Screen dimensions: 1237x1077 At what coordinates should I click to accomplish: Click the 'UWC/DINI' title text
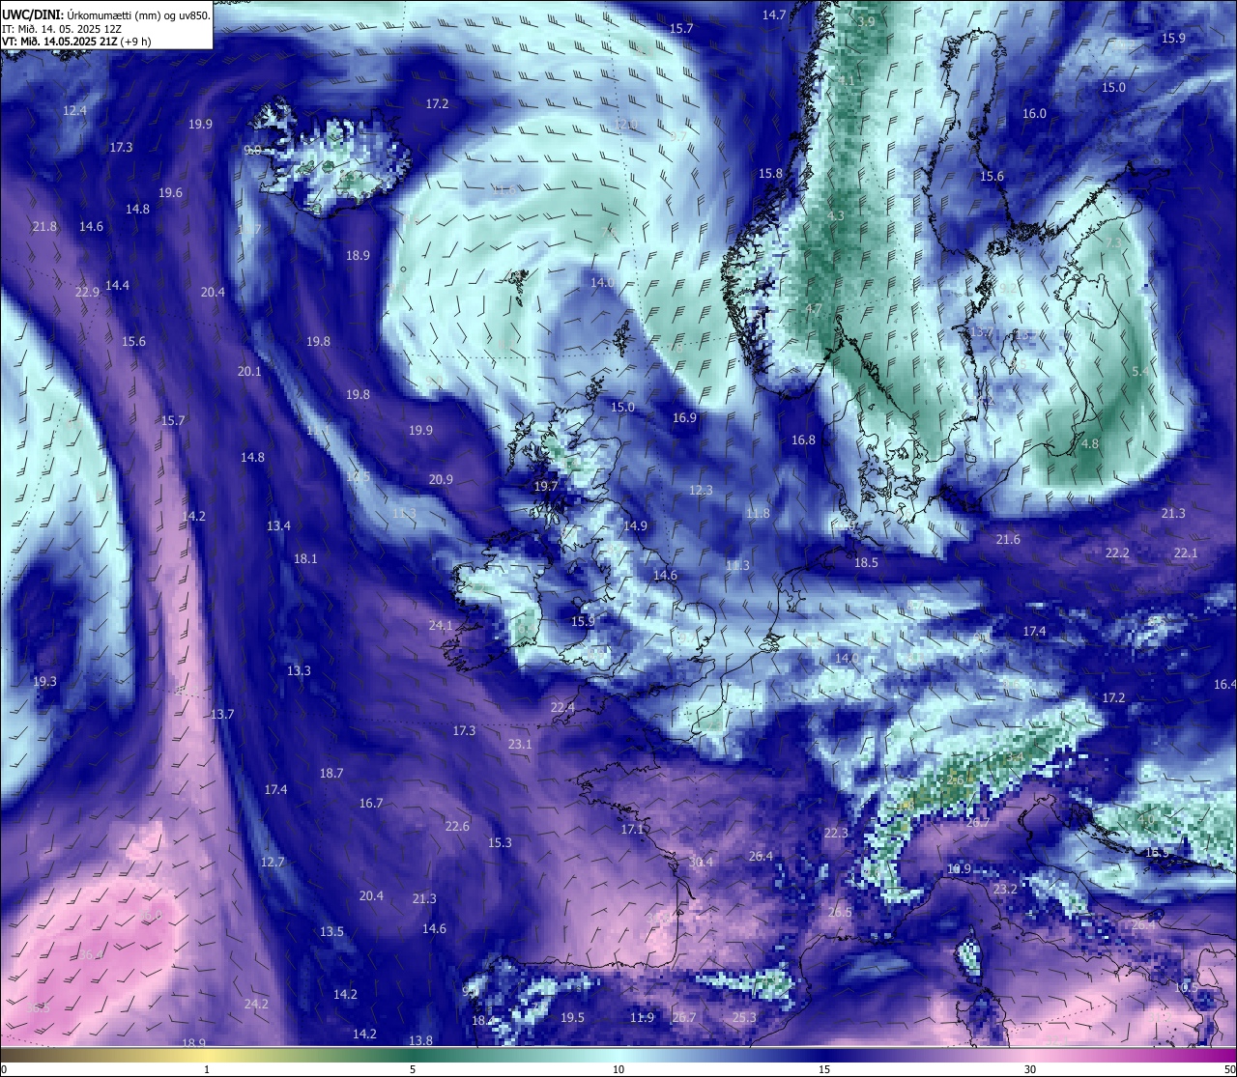coord(32,14)
